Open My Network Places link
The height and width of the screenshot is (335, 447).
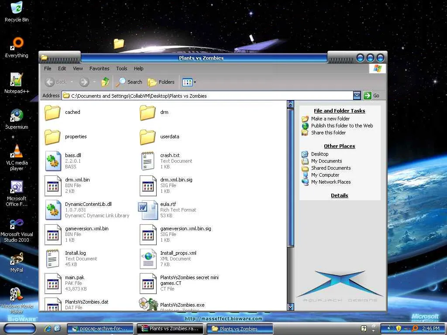[x=331, y=182]
